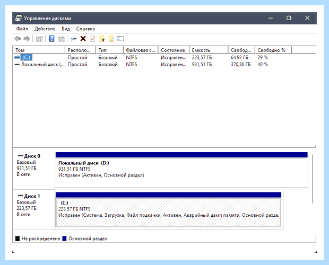
Task: Sort by the Состояние column header
Action: [x=174, y=50]
